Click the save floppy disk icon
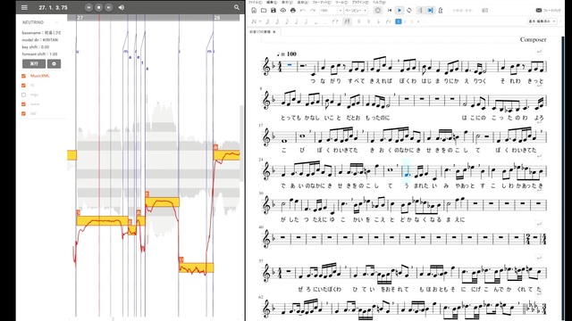 click(x=273, y=11)
